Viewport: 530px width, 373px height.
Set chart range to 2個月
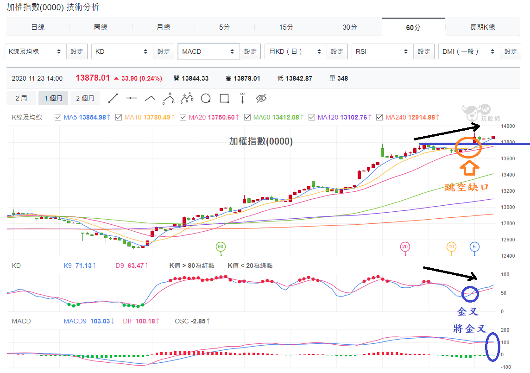[85, 98]
